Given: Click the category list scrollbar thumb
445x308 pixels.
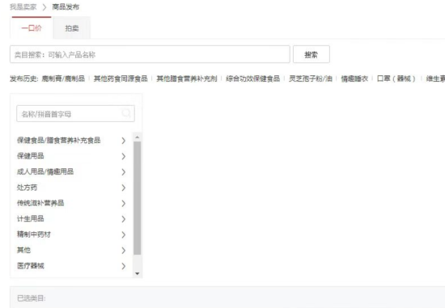Looking at the screenshot, I should coord(138,198).
